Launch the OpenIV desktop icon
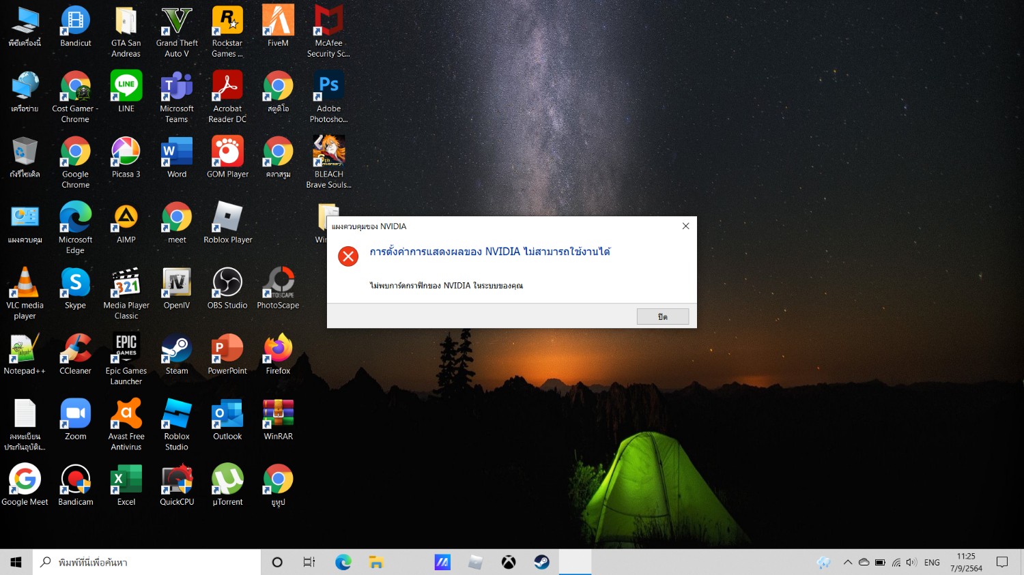Viewport: 1024px width, 575px height. [x=177, y=289]
